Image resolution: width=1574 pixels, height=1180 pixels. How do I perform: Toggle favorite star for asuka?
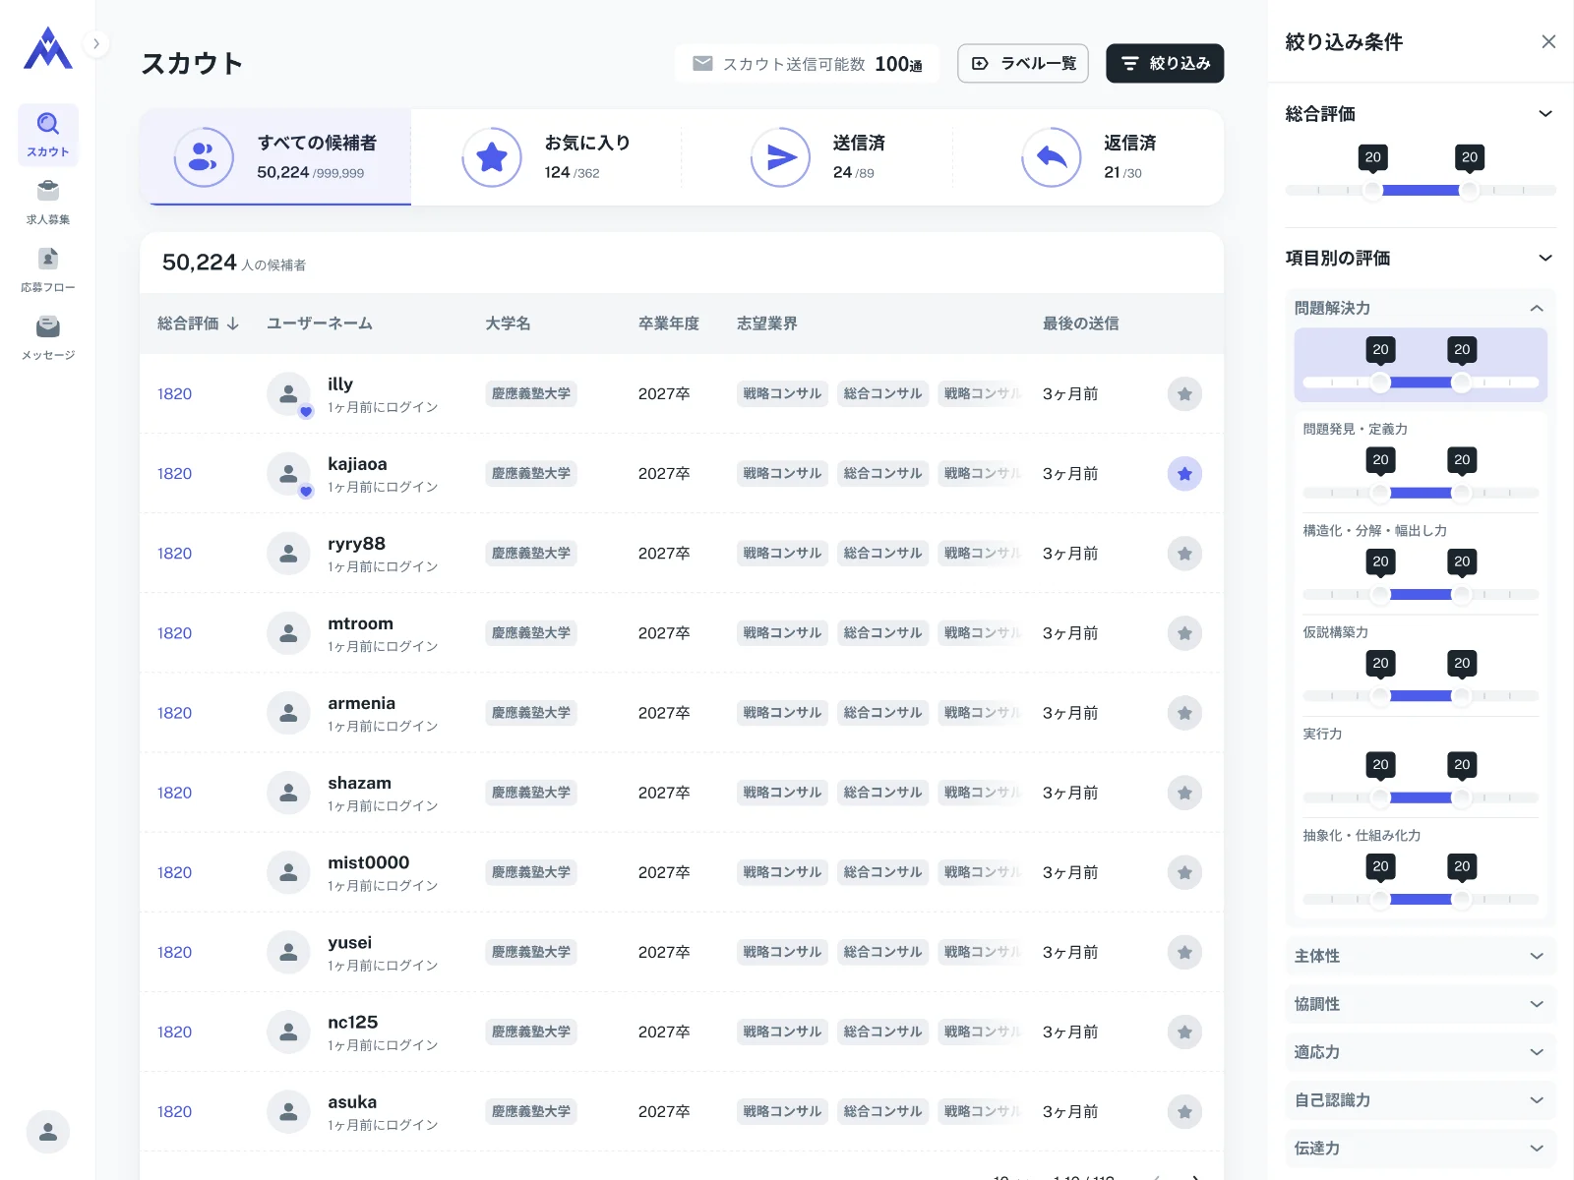[x=1184, y=1112]
